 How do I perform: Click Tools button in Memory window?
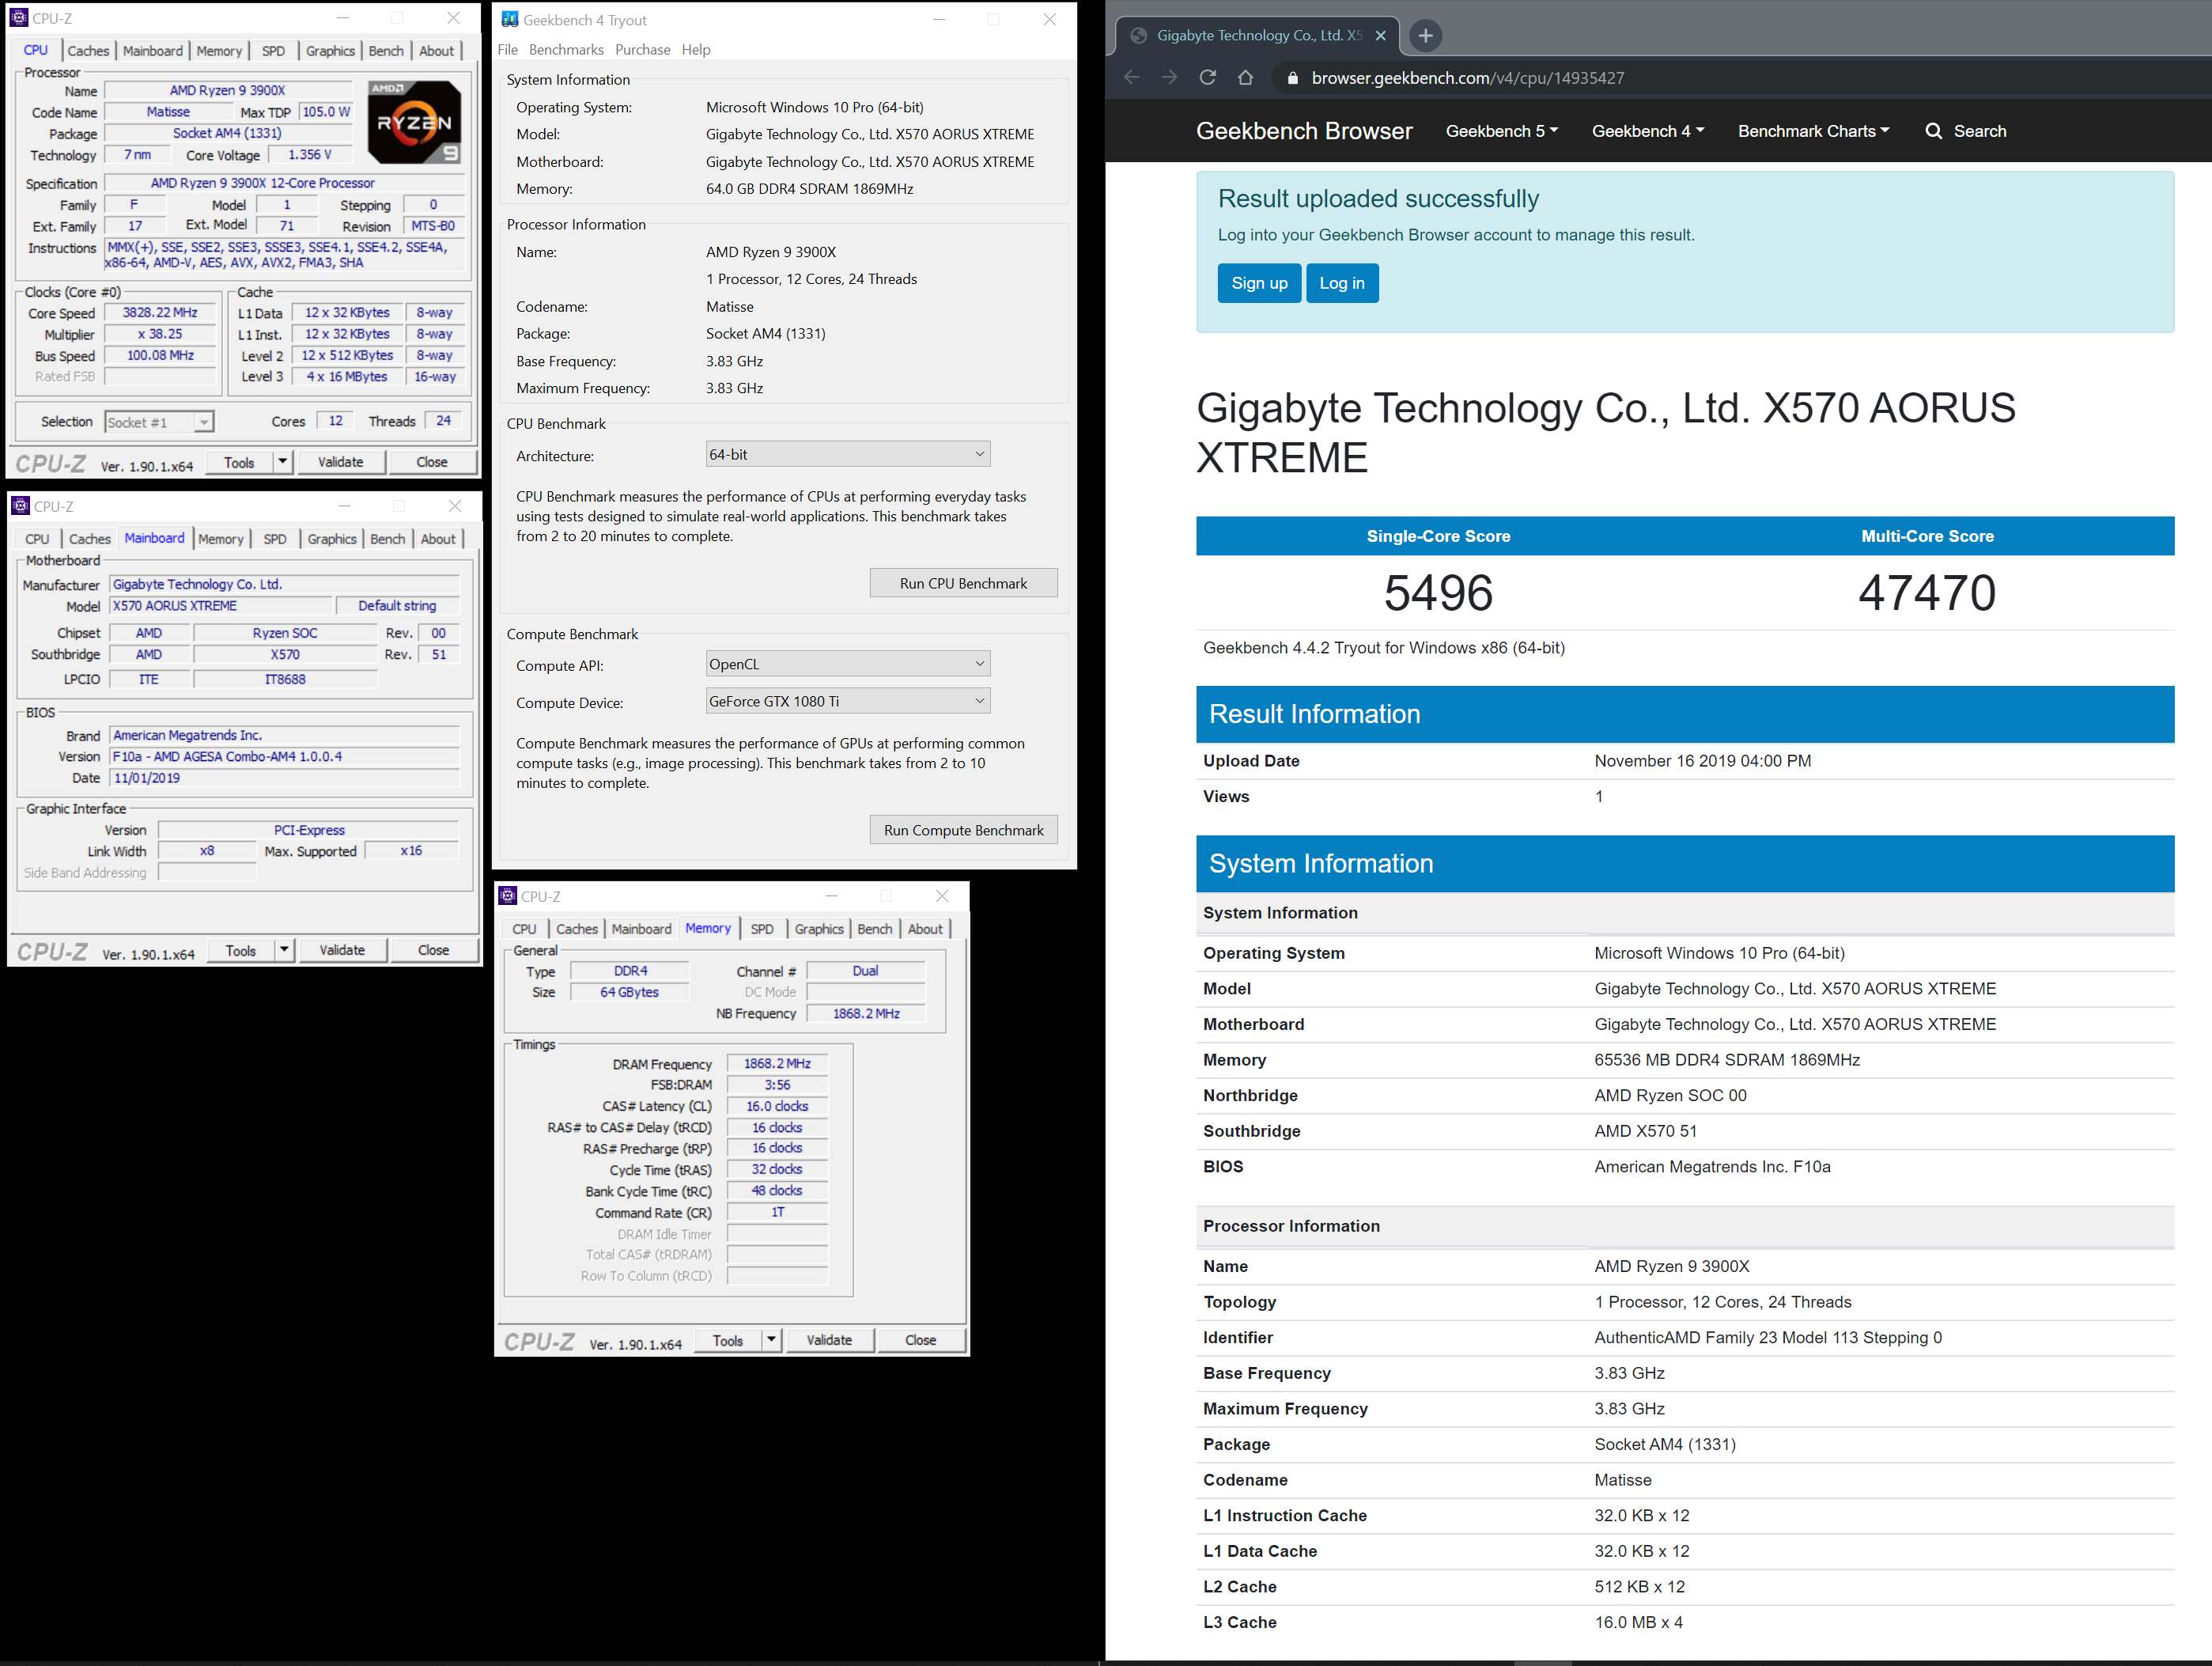(x=727, y=1340)
